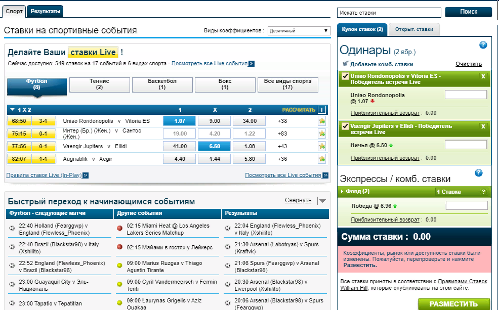Click favorite star for Augnablik v Aegir

tap(321, 159)
